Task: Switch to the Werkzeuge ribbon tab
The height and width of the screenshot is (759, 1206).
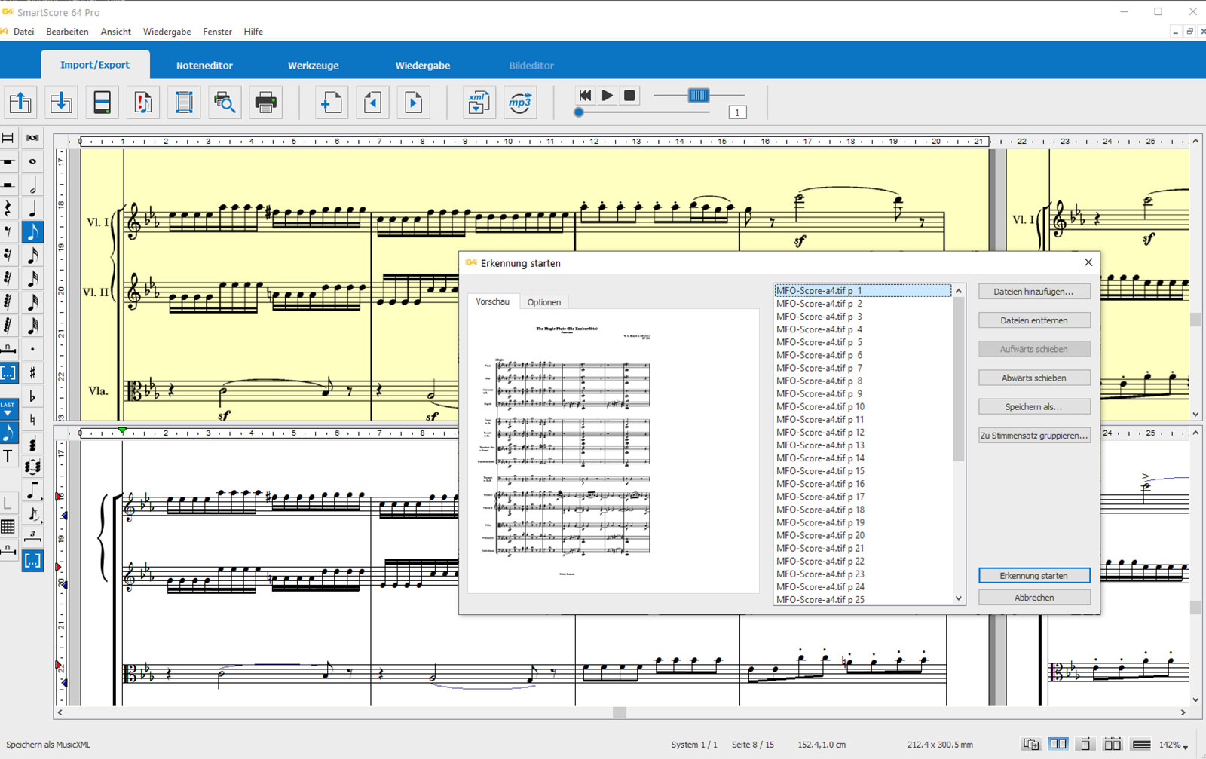Action: pos(313,66)
